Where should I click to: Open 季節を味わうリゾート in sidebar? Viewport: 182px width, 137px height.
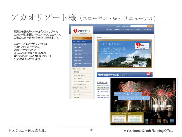pos(82,54)
